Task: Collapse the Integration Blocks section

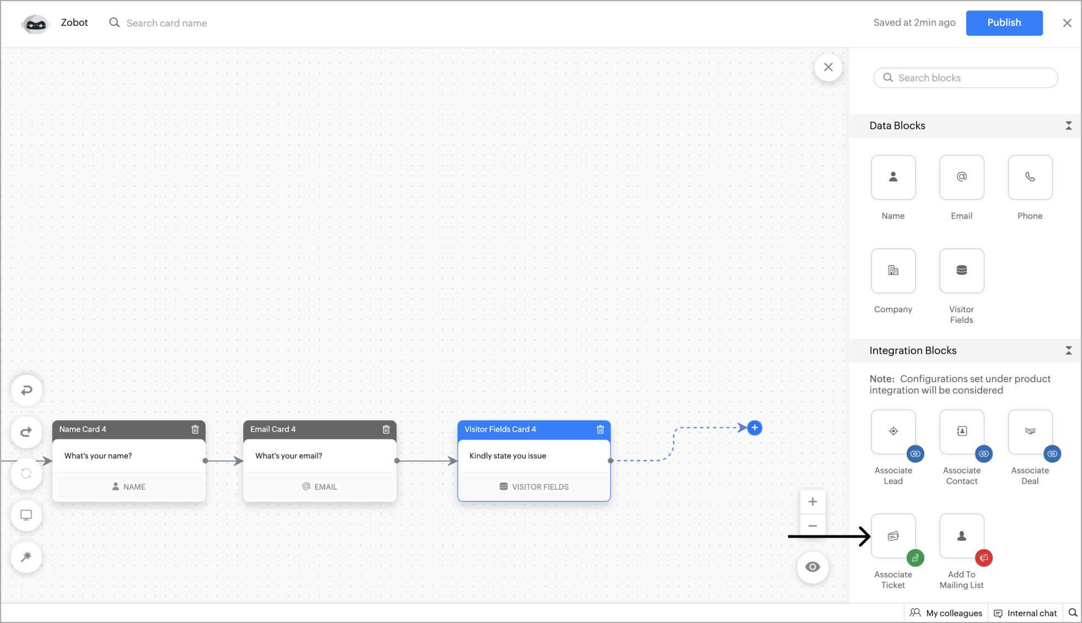Action: [1069, 350]
